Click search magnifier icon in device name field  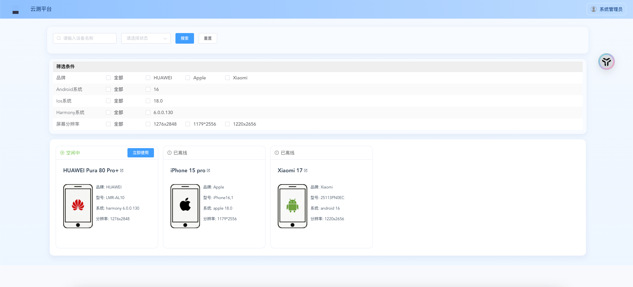pyautogui.click(x=59, y=38)
